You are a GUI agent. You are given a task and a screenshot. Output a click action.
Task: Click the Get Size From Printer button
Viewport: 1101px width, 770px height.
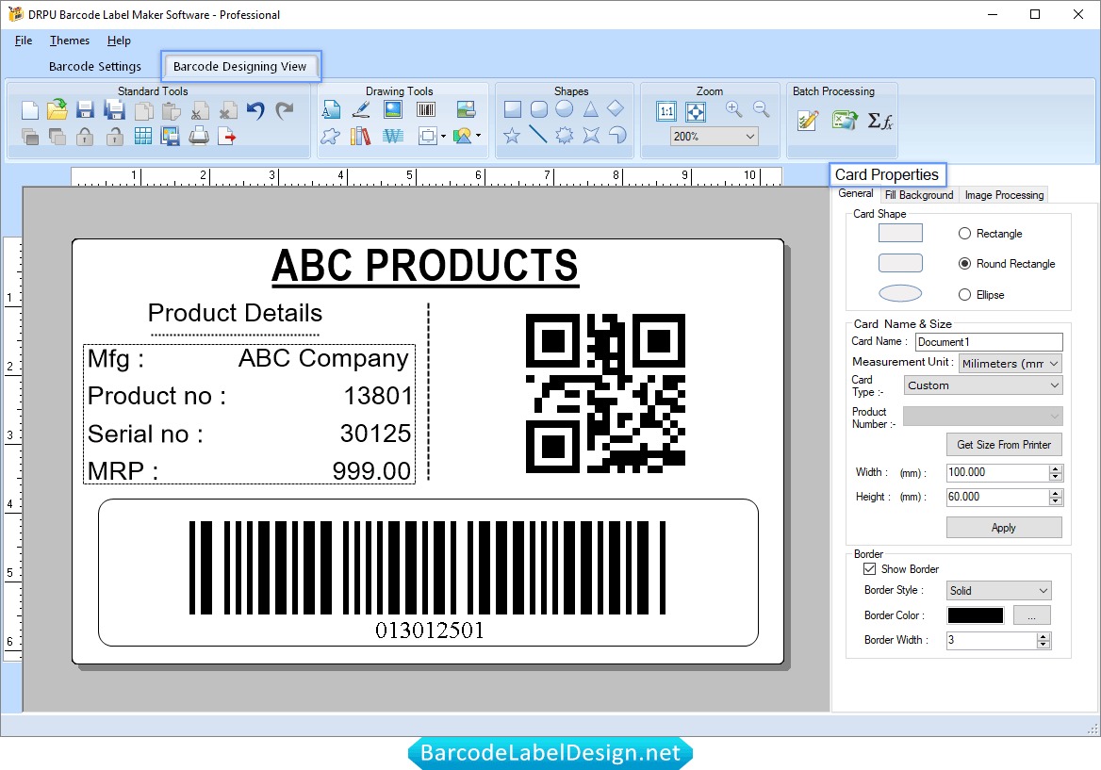(x=1004, y=444)
